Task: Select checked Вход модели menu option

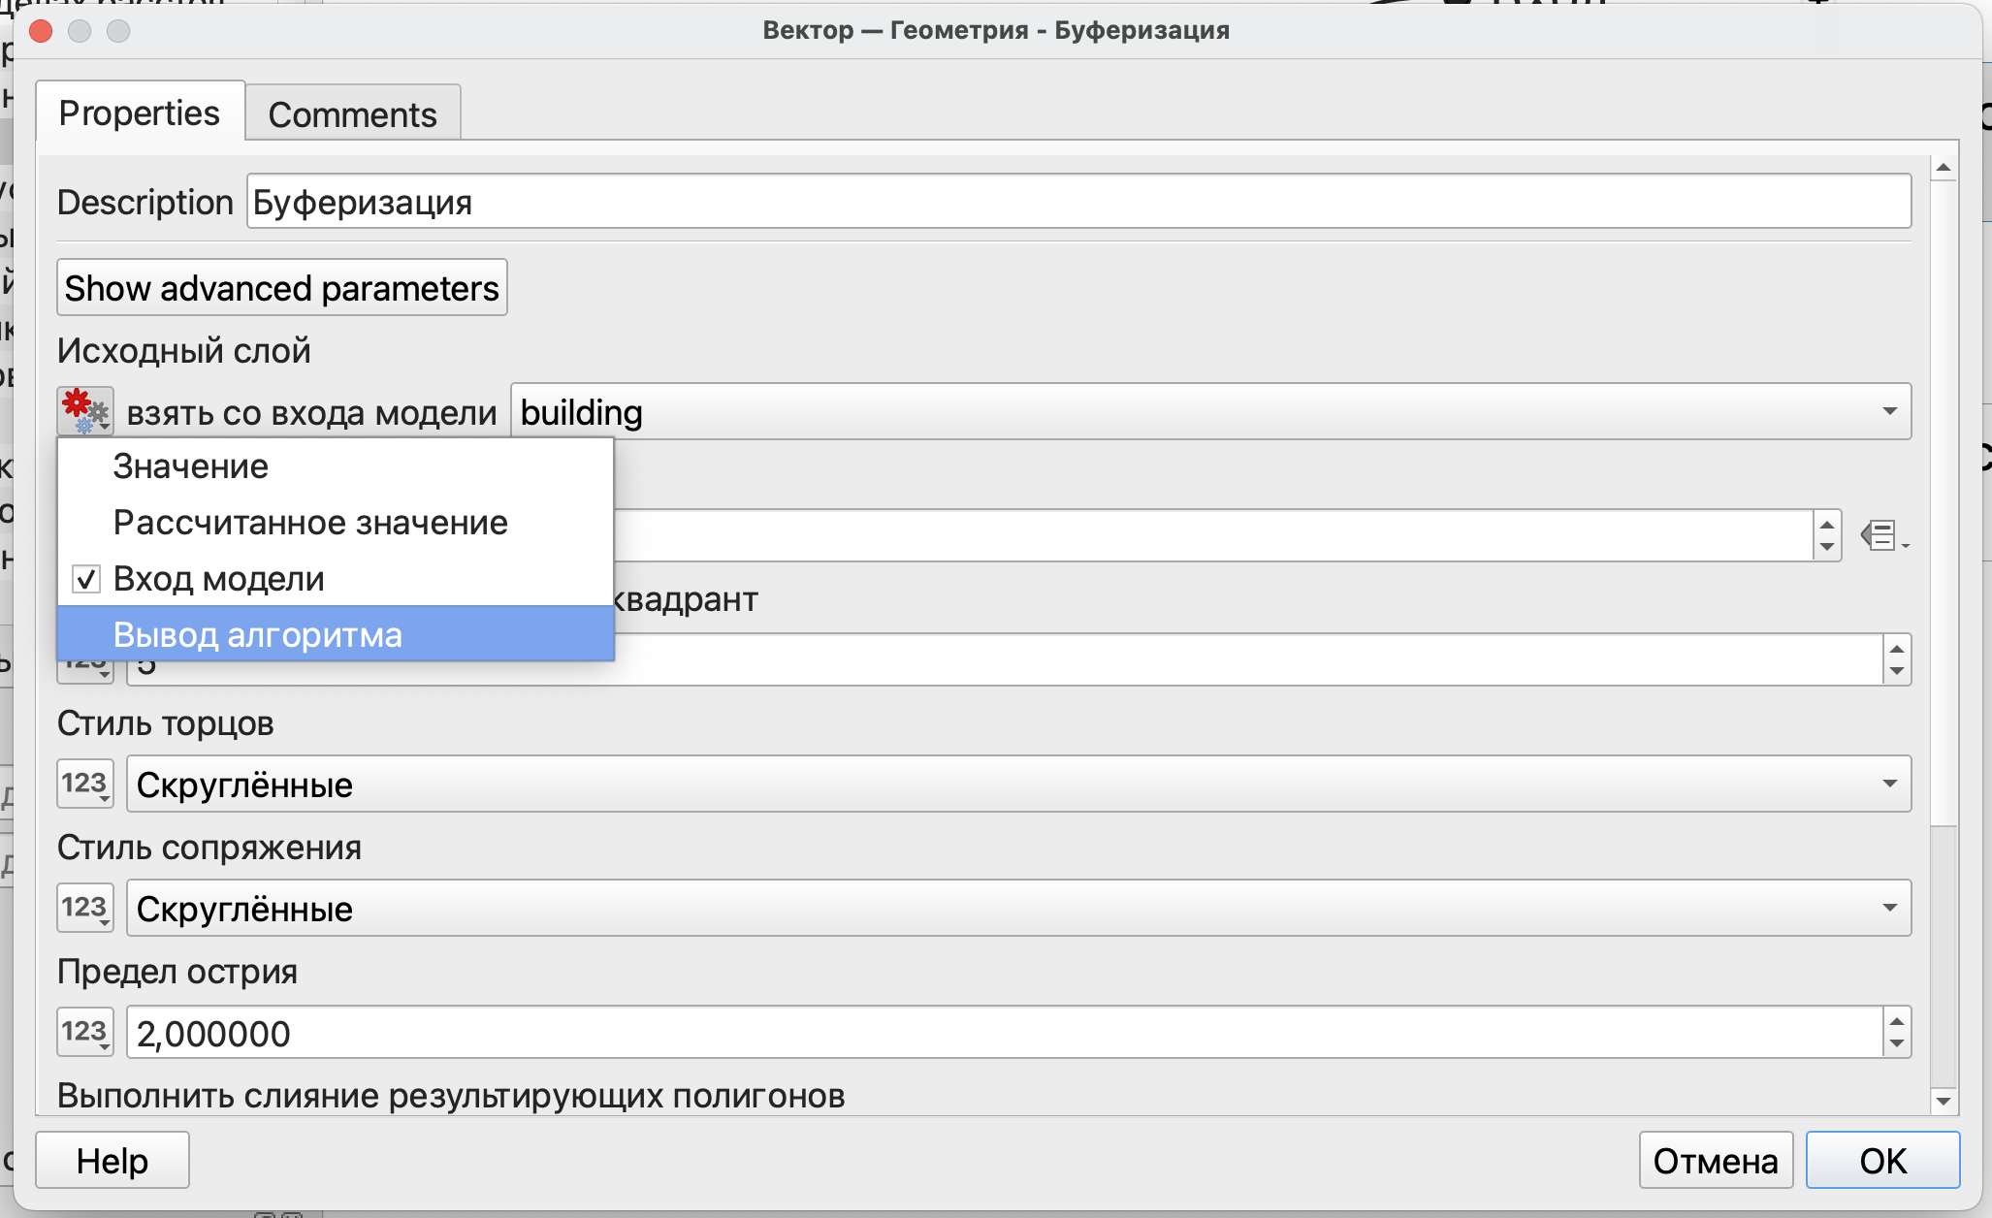Action: [219, 579]
